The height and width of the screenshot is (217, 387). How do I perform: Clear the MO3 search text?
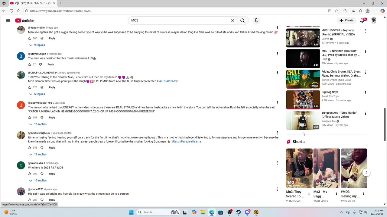(x=233, y=20)
